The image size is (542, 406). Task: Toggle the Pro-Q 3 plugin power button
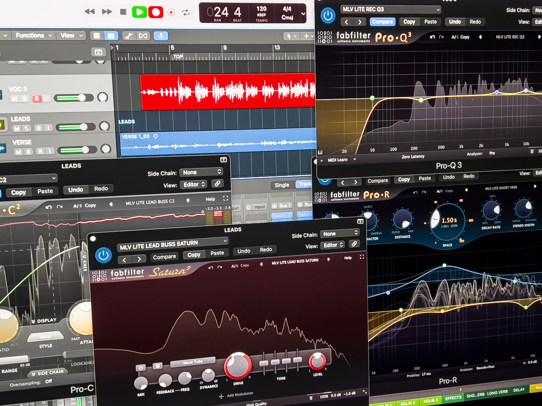point(328,16)
